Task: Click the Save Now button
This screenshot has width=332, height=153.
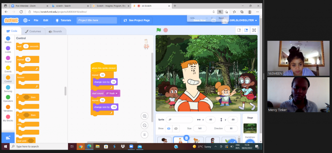Action: (199, 20)
